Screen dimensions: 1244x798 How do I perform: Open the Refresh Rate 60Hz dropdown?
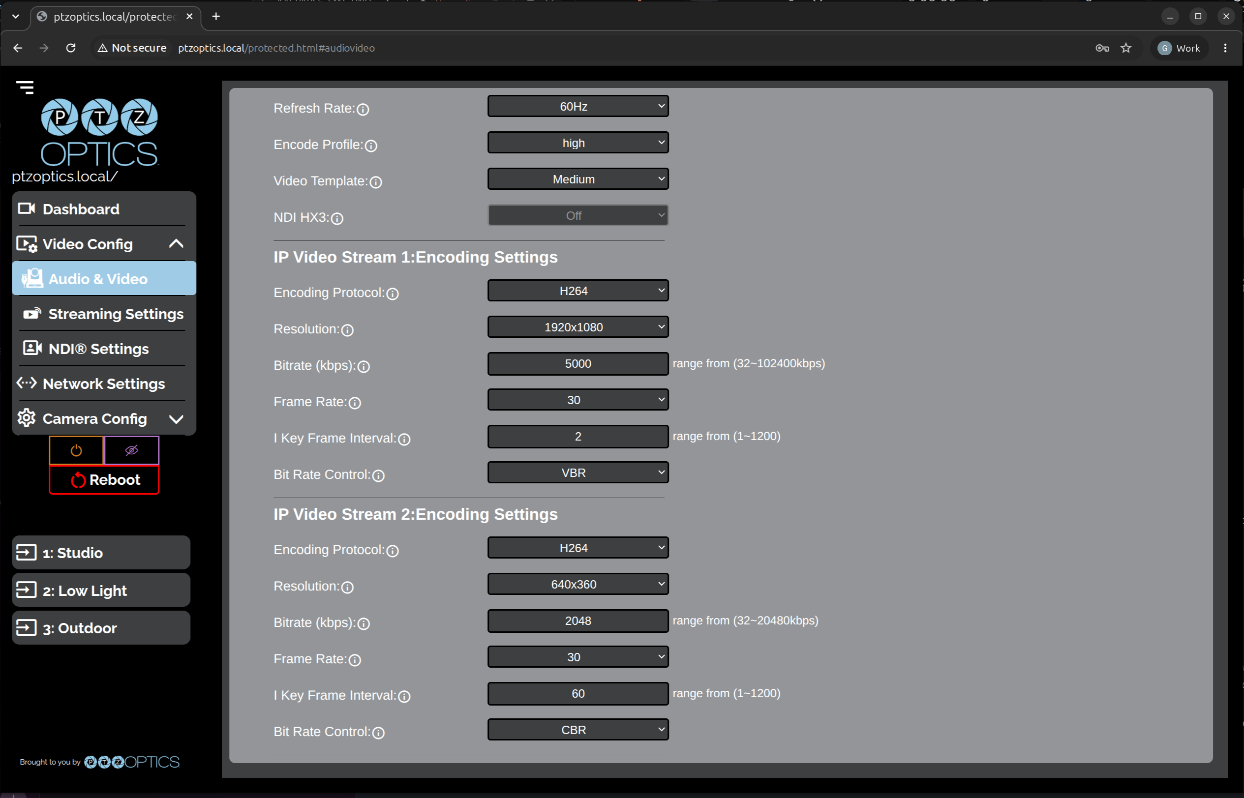(578, 106)
